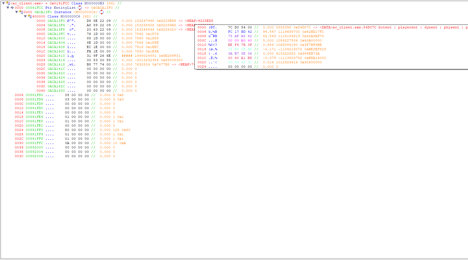Click value 7930 0x1EFA
The width and height of the screenshot is (468, 260).
(x=147, y=51)
